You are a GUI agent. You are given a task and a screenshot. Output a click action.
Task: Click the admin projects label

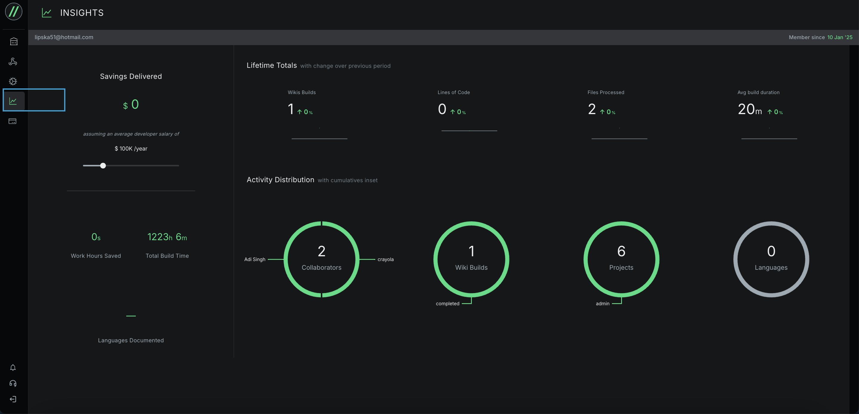pyautogui.click(x=603, y=303)
